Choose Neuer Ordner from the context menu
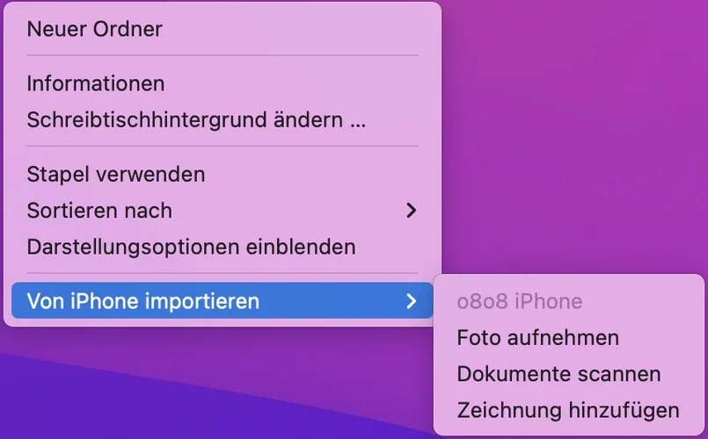 coord(223,29)
